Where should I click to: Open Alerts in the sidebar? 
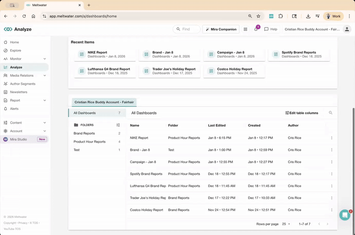pyautogui.click(x=24, y=109)
